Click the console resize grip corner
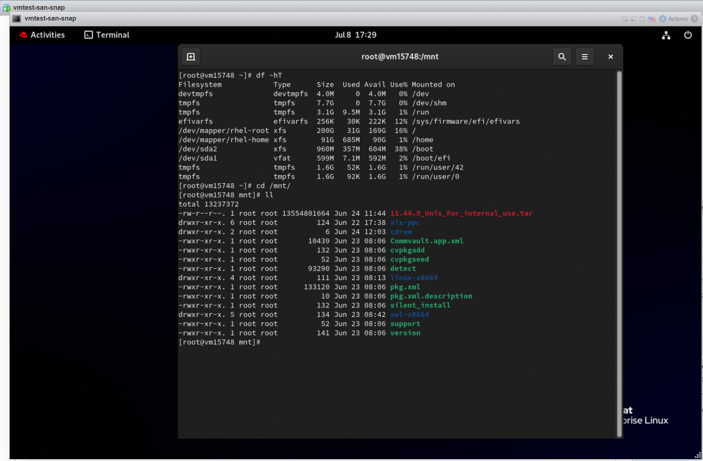Image resolution: width=703 pixels, height=461 pixels. pos(698,455)
